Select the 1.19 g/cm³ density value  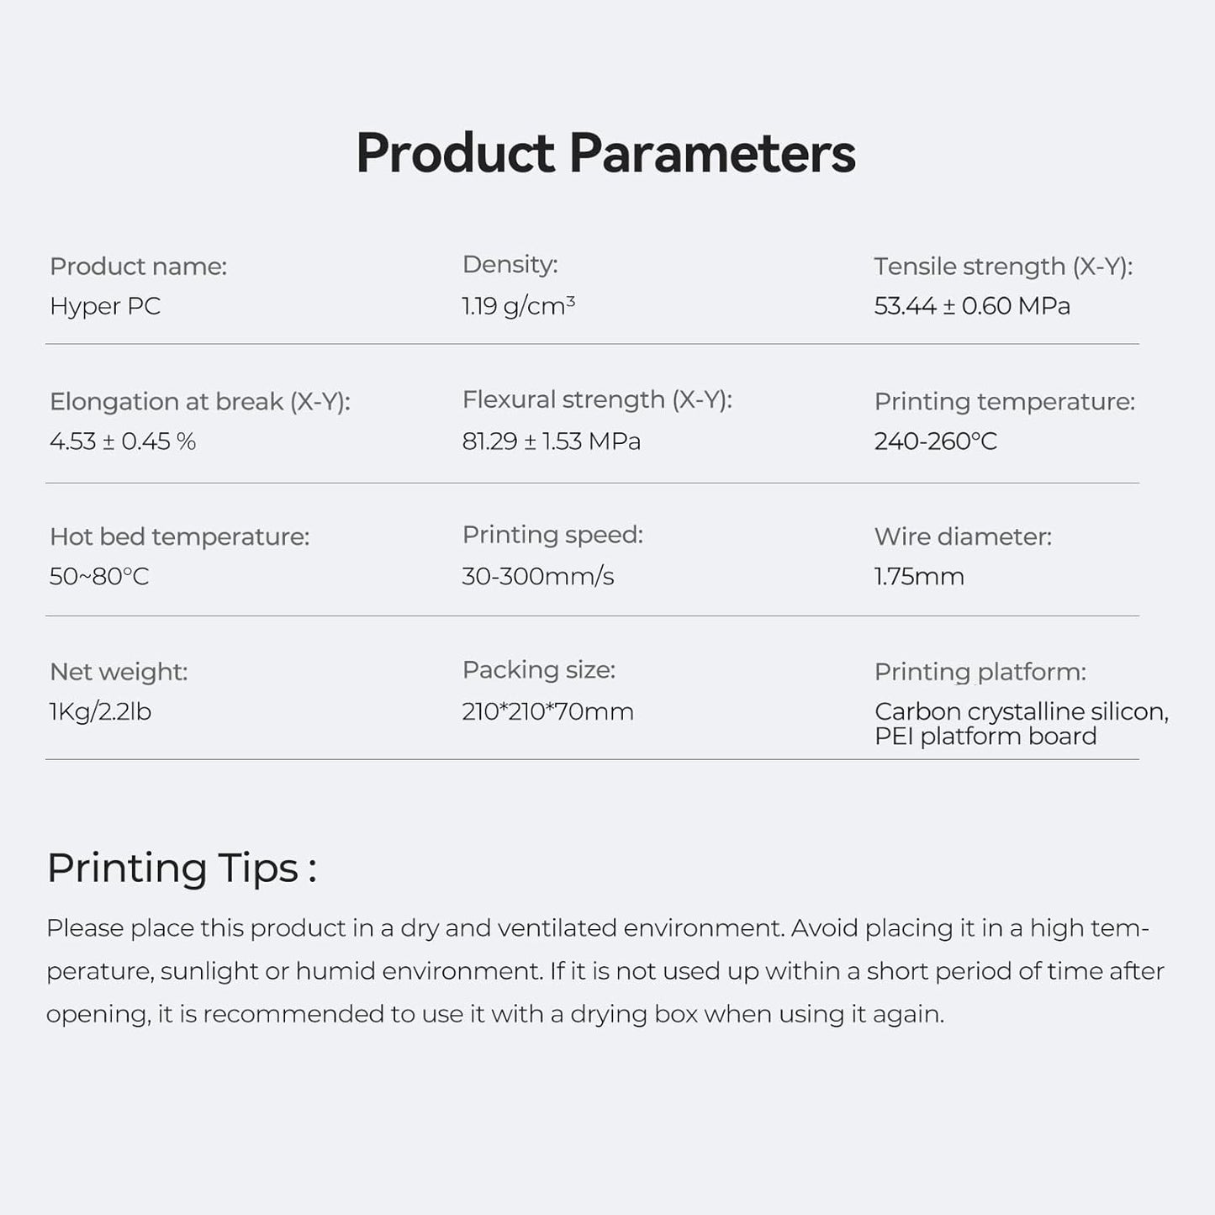coord(518,306)
